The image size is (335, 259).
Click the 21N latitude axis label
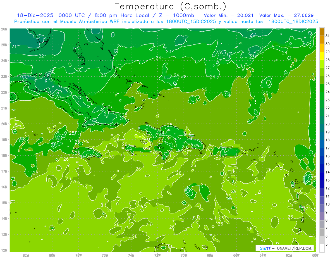[4, 108]
